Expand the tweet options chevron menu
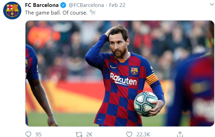The height and width of the screenshot is (137, 215). coord(212,4)
